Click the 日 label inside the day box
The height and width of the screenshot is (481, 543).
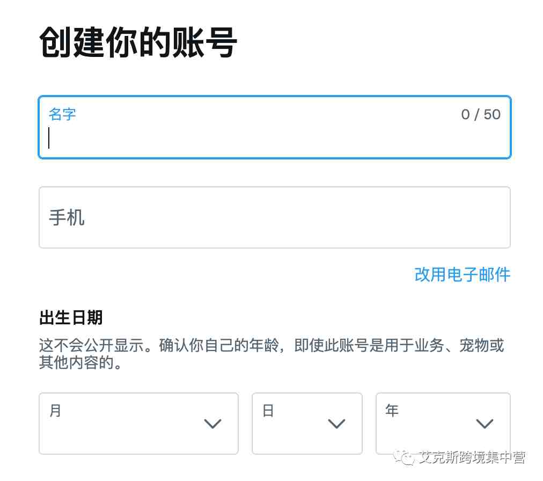coord(268,410)
